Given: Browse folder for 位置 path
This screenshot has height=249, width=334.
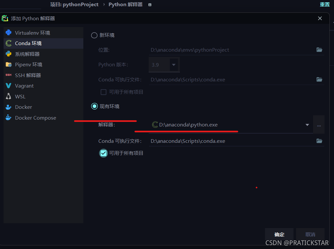Looking at the screenshot, I should pos(319,50).
